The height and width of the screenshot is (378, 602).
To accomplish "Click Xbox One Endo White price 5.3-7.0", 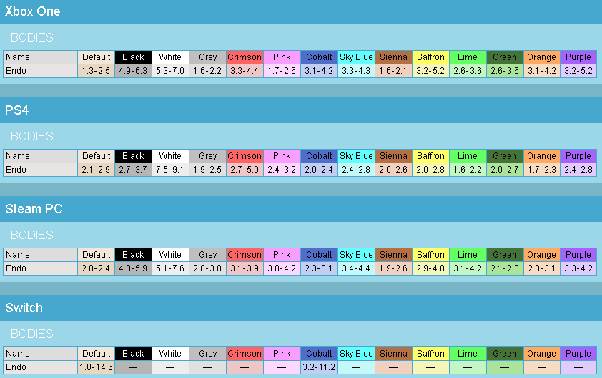I will [170, 71].
